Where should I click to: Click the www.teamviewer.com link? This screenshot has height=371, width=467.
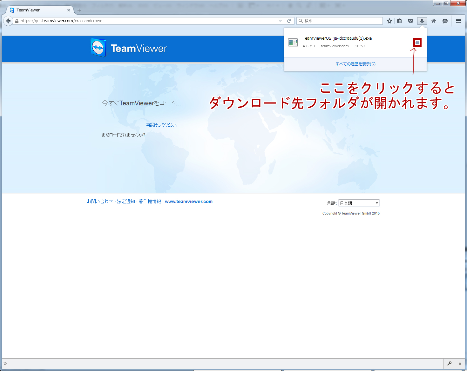(189, 202)
